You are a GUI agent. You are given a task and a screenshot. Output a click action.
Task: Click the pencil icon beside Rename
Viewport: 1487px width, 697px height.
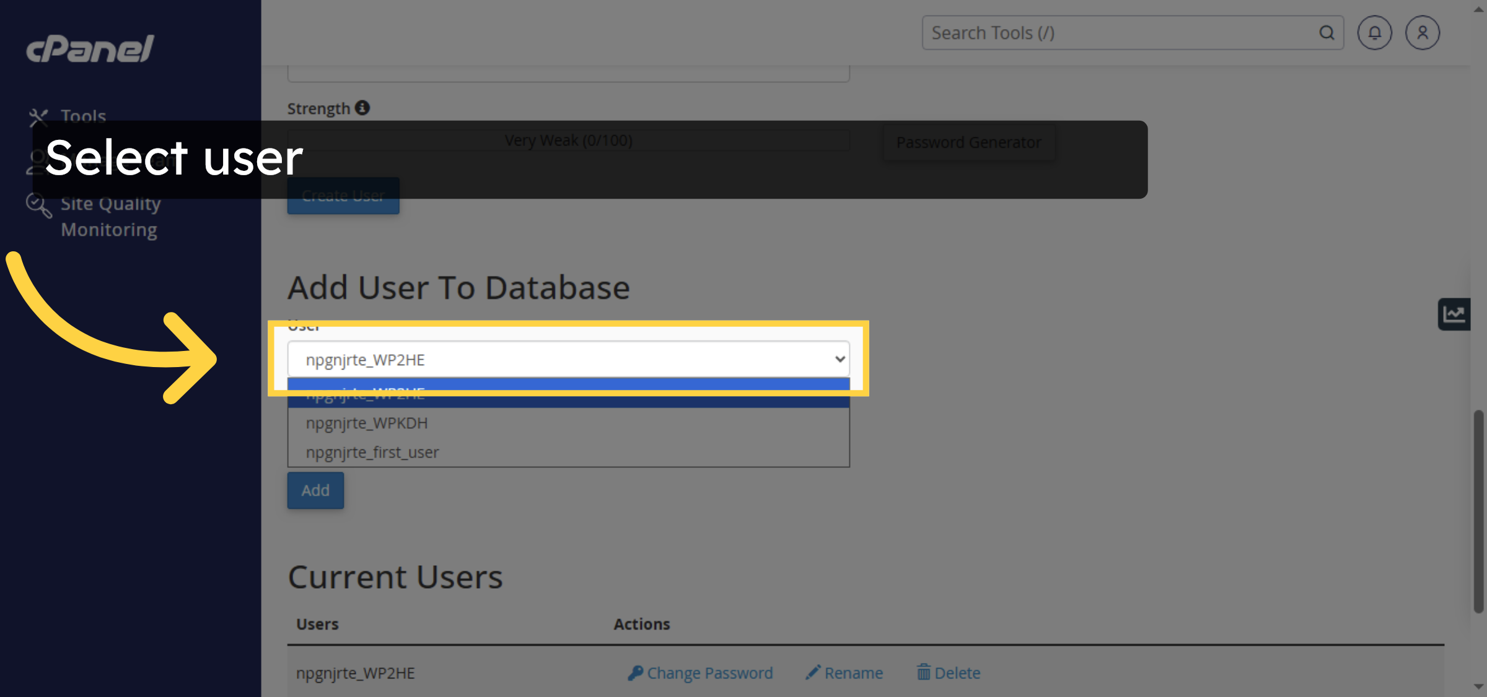812,673
